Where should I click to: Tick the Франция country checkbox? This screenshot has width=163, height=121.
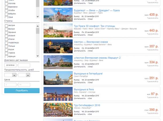(x=6, y=57)
